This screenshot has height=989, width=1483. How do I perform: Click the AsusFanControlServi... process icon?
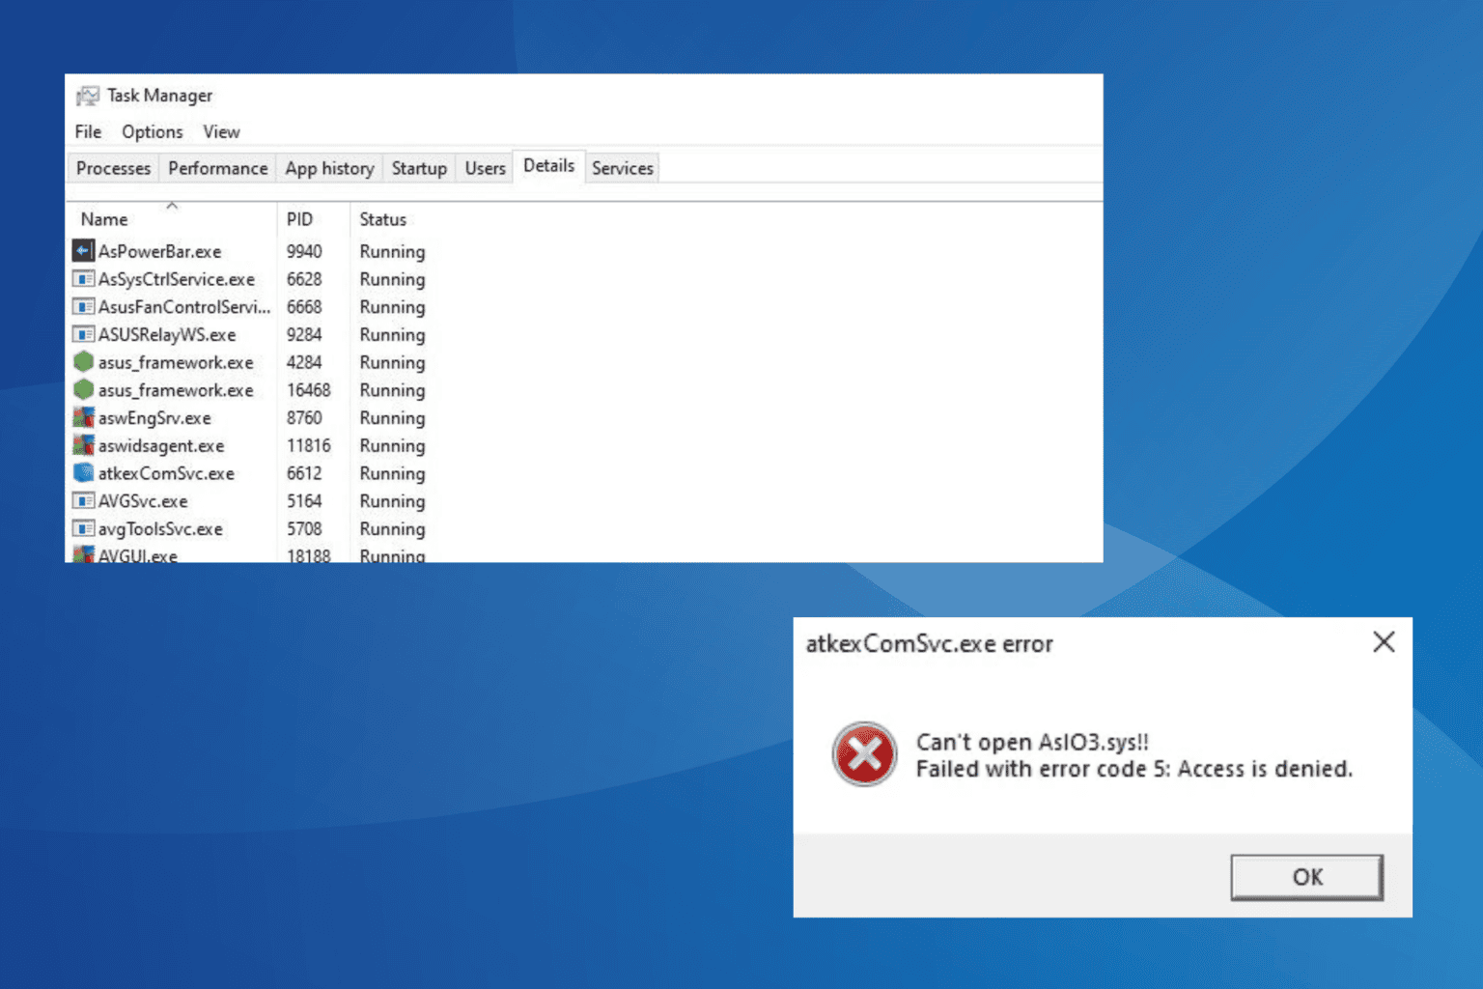coord(83,307)
